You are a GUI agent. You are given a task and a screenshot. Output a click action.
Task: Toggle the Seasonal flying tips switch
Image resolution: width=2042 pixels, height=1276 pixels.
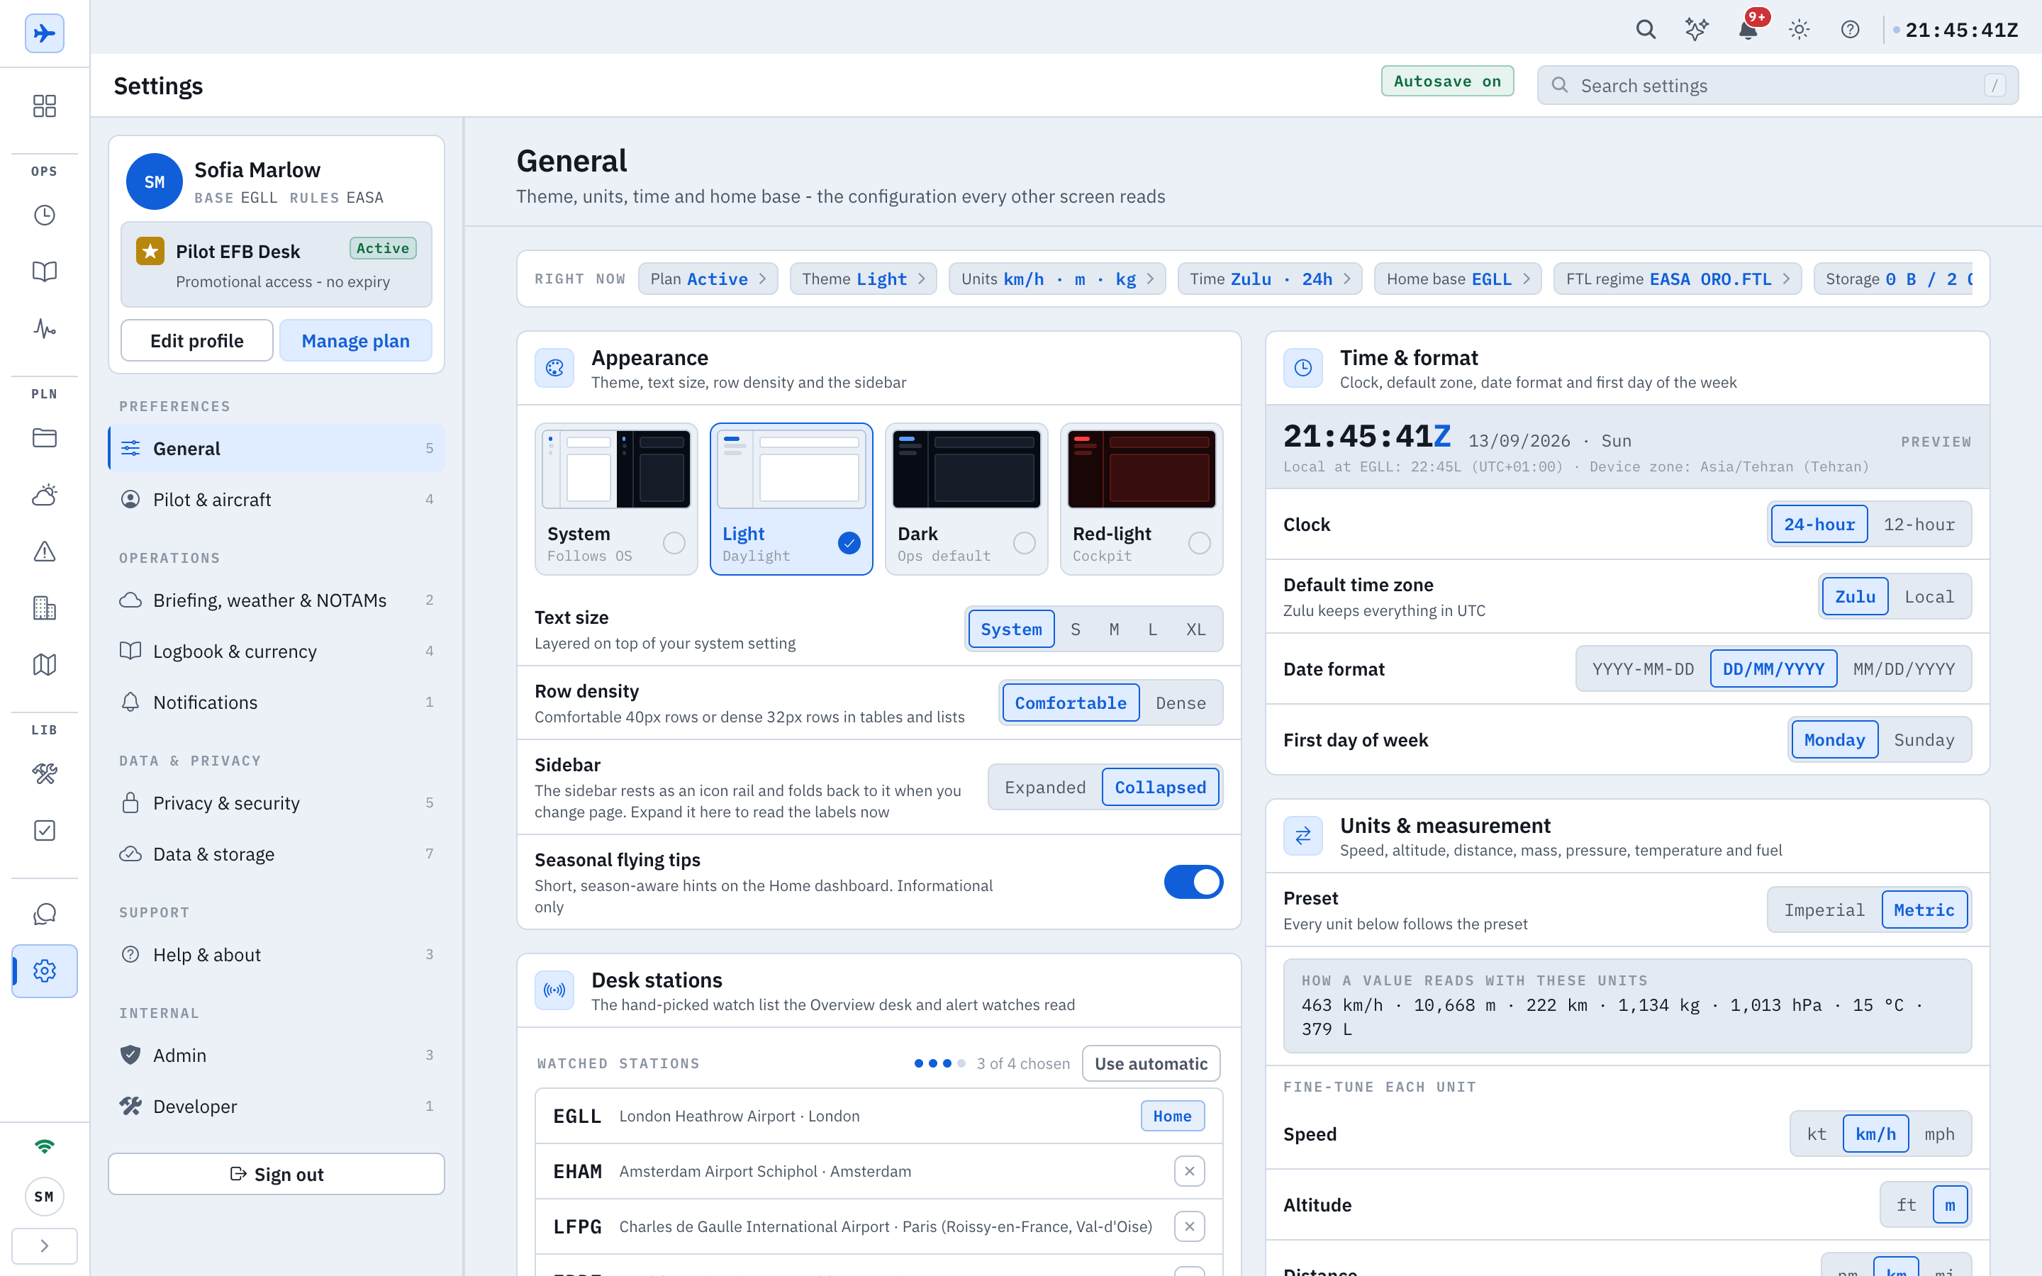click(1193, 882)
